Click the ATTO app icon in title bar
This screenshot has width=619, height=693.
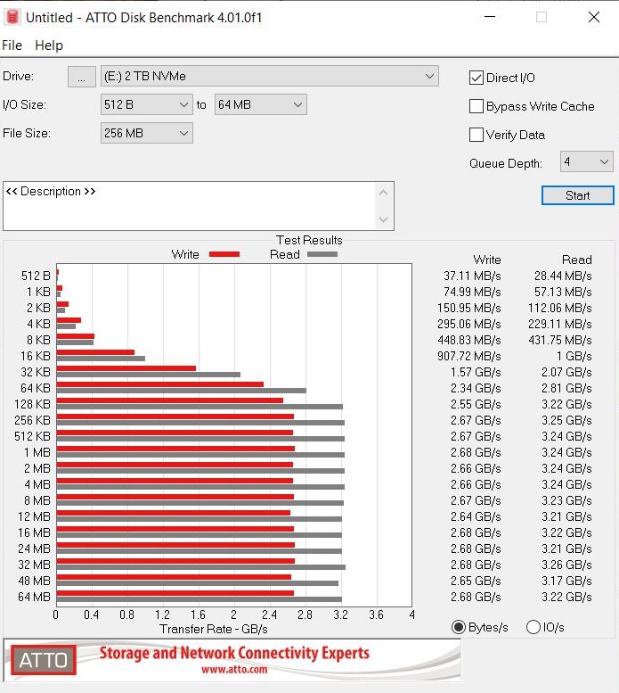tap(12, 17)
